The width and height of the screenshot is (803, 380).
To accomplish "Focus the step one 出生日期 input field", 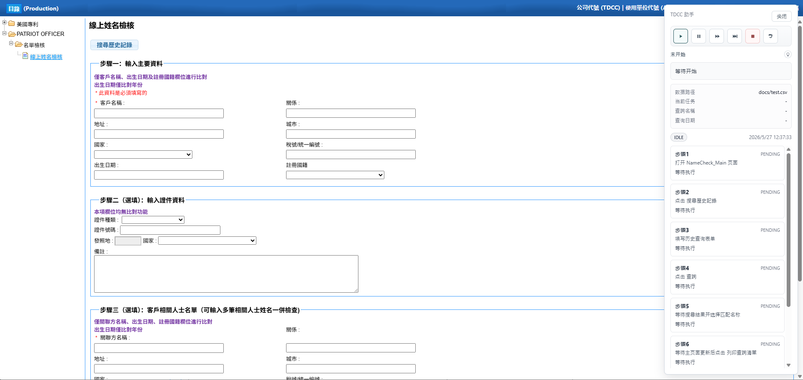I will 159,175.
